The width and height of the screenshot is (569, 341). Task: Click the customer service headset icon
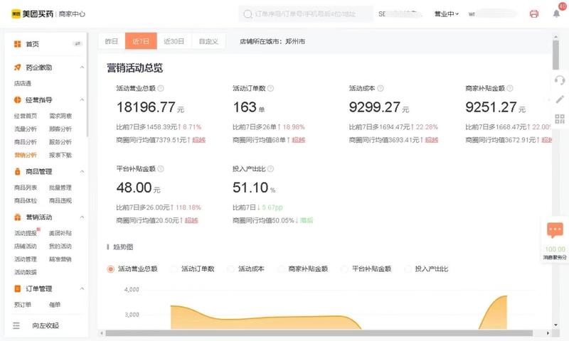coord(560,80)
